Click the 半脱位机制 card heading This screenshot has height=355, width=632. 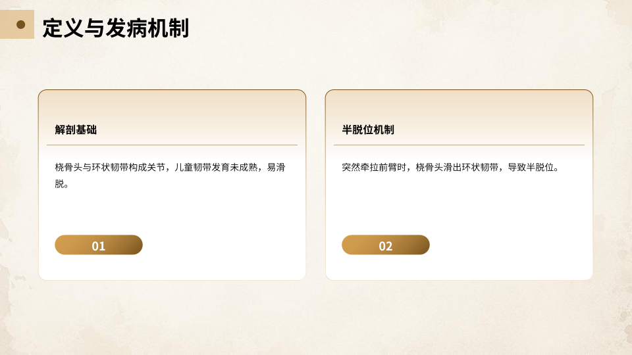click(368, 130)
